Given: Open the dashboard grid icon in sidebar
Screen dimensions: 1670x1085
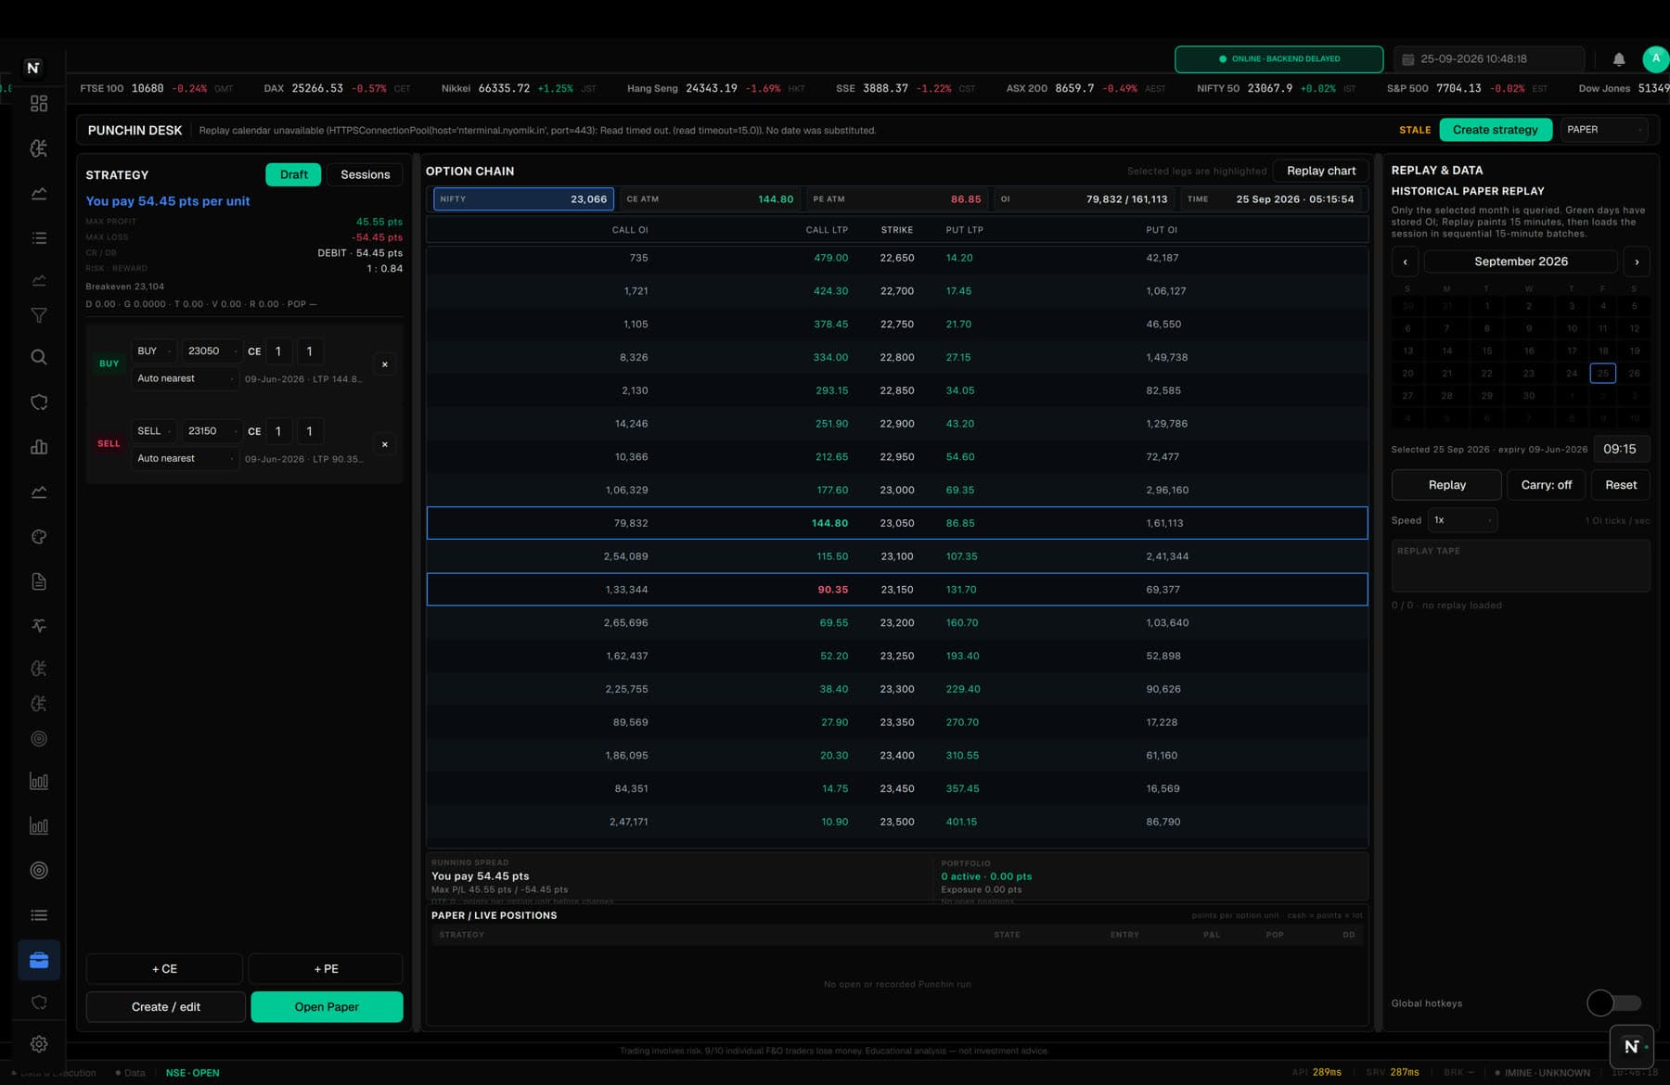Looking at the screenshot, I should (39, 104).
